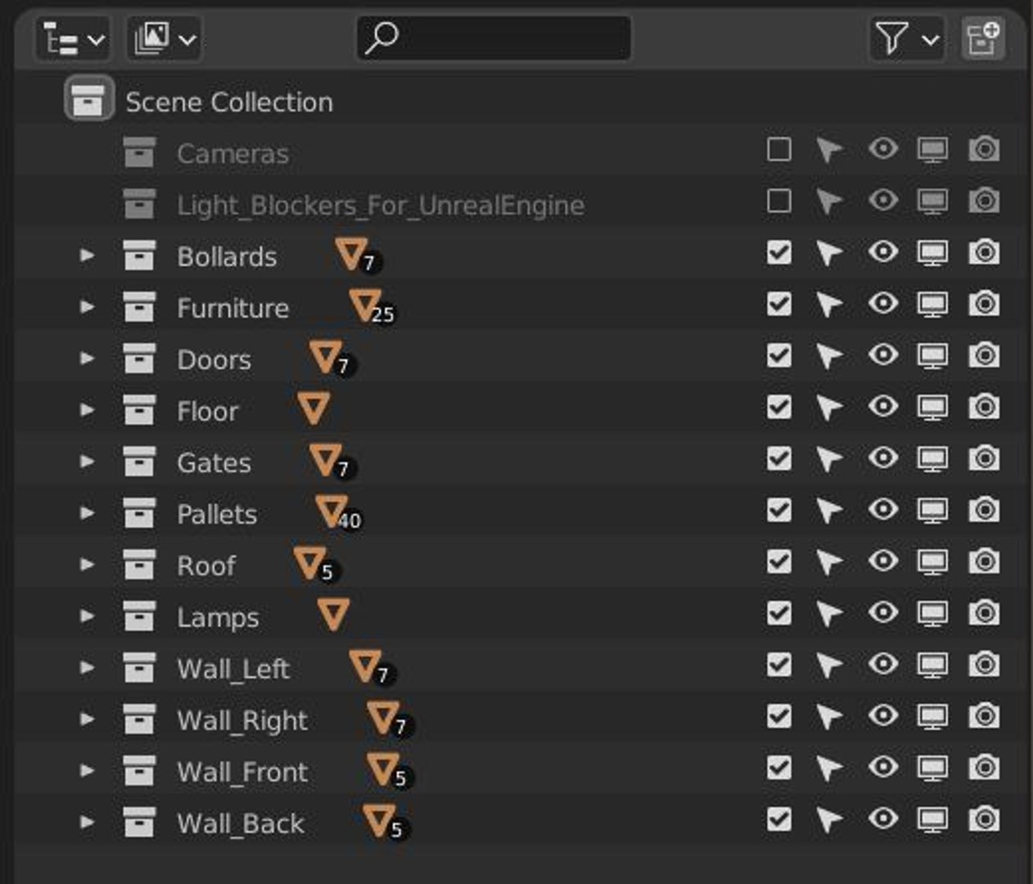The image size is (1033, 884).
Task: Expand the Wall_Back collection
Action: click(87, 823)
